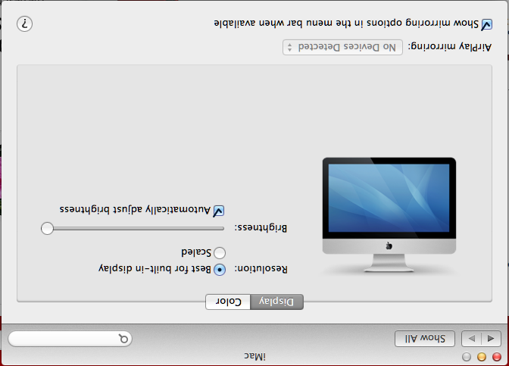Click the yellow minimize window button

[x=482, y=357]
